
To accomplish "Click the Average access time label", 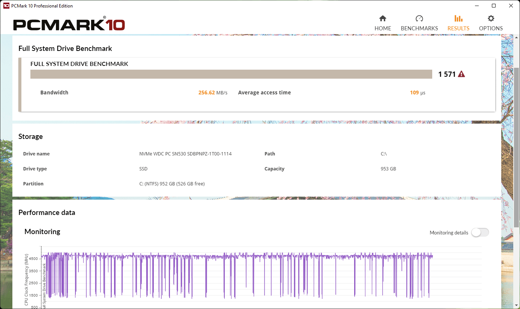I will (265, 93).
